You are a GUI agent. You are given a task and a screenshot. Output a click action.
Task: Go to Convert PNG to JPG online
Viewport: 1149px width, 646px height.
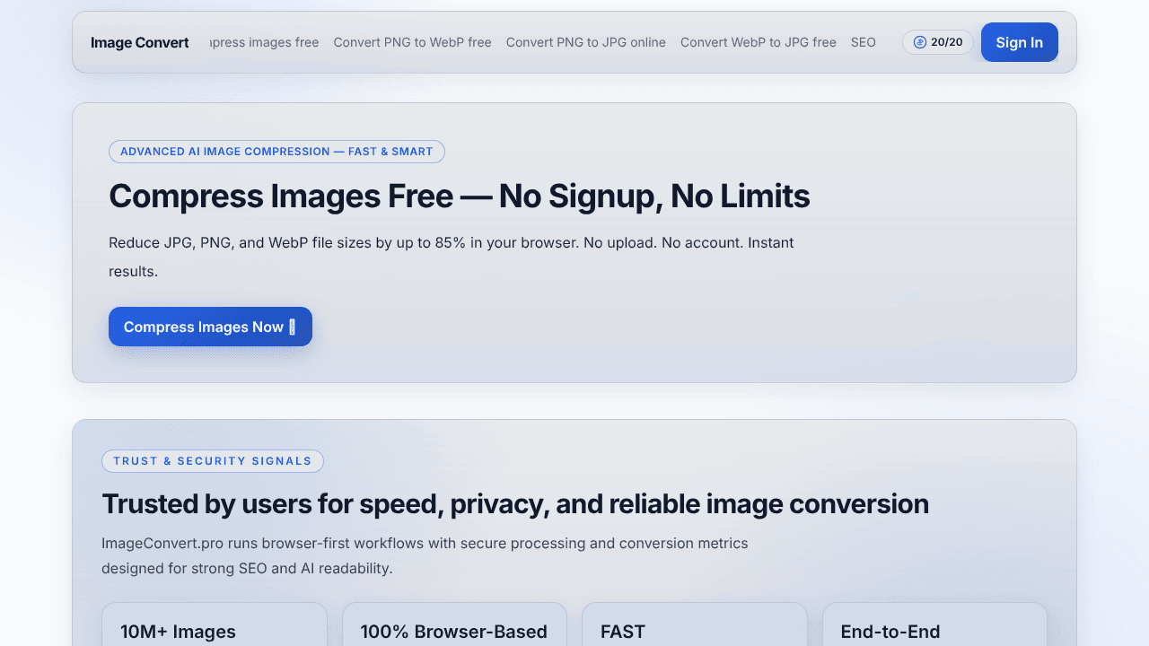coord(586,42)
